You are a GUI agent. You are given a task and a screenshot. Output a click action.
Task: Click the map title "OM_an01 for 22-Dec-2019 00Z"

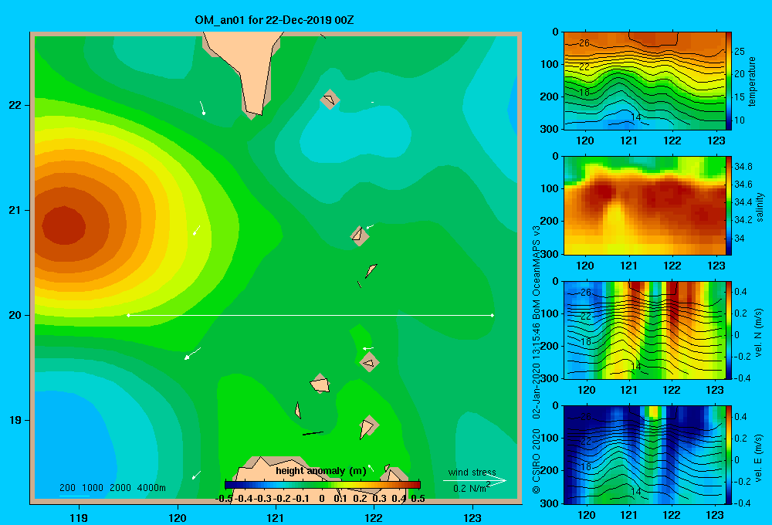tap(274, 20)
